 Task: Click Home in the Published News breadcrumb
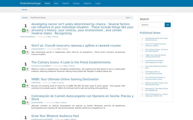(x=25, y=18)
